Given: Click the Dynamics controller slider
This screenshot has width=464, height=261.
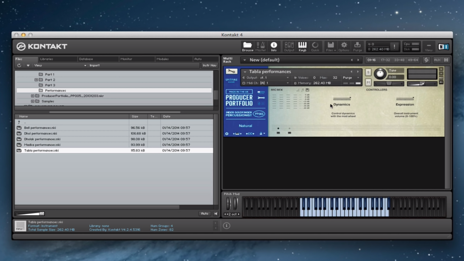Looking at the screenshot, I should [x=342, y=99].
